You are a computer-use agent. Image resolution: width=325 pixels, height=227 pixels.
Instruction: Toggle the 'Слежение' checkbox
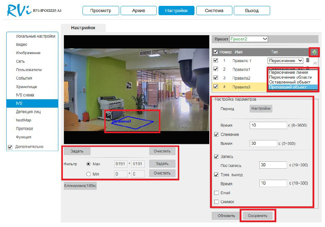point(217,135)
